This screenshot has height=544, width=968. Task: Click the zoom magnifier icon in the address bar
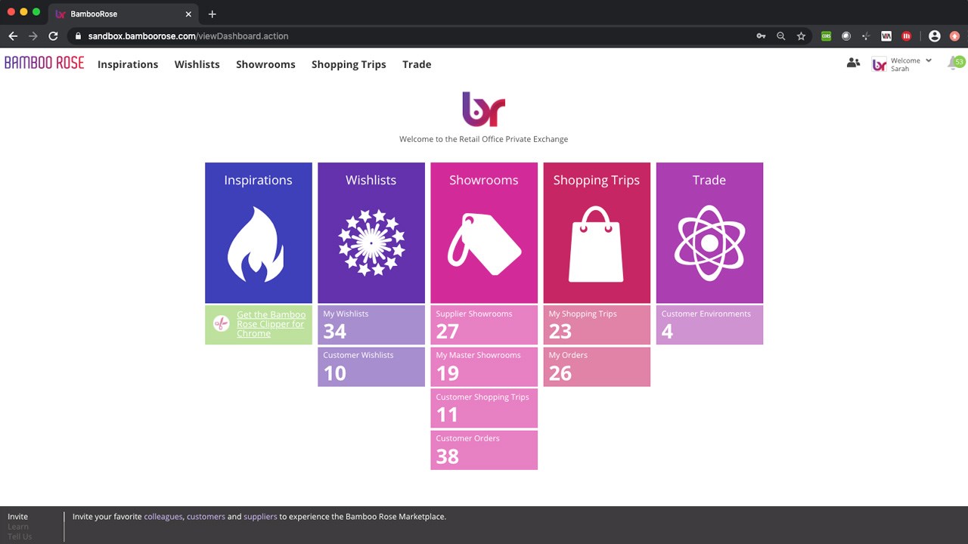click(780, 36)
